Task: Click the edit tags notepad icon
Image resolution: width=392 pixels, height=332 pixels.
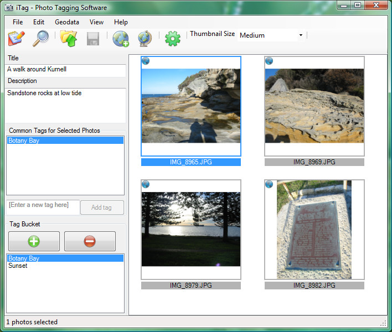Action: [x=16, y=38]
